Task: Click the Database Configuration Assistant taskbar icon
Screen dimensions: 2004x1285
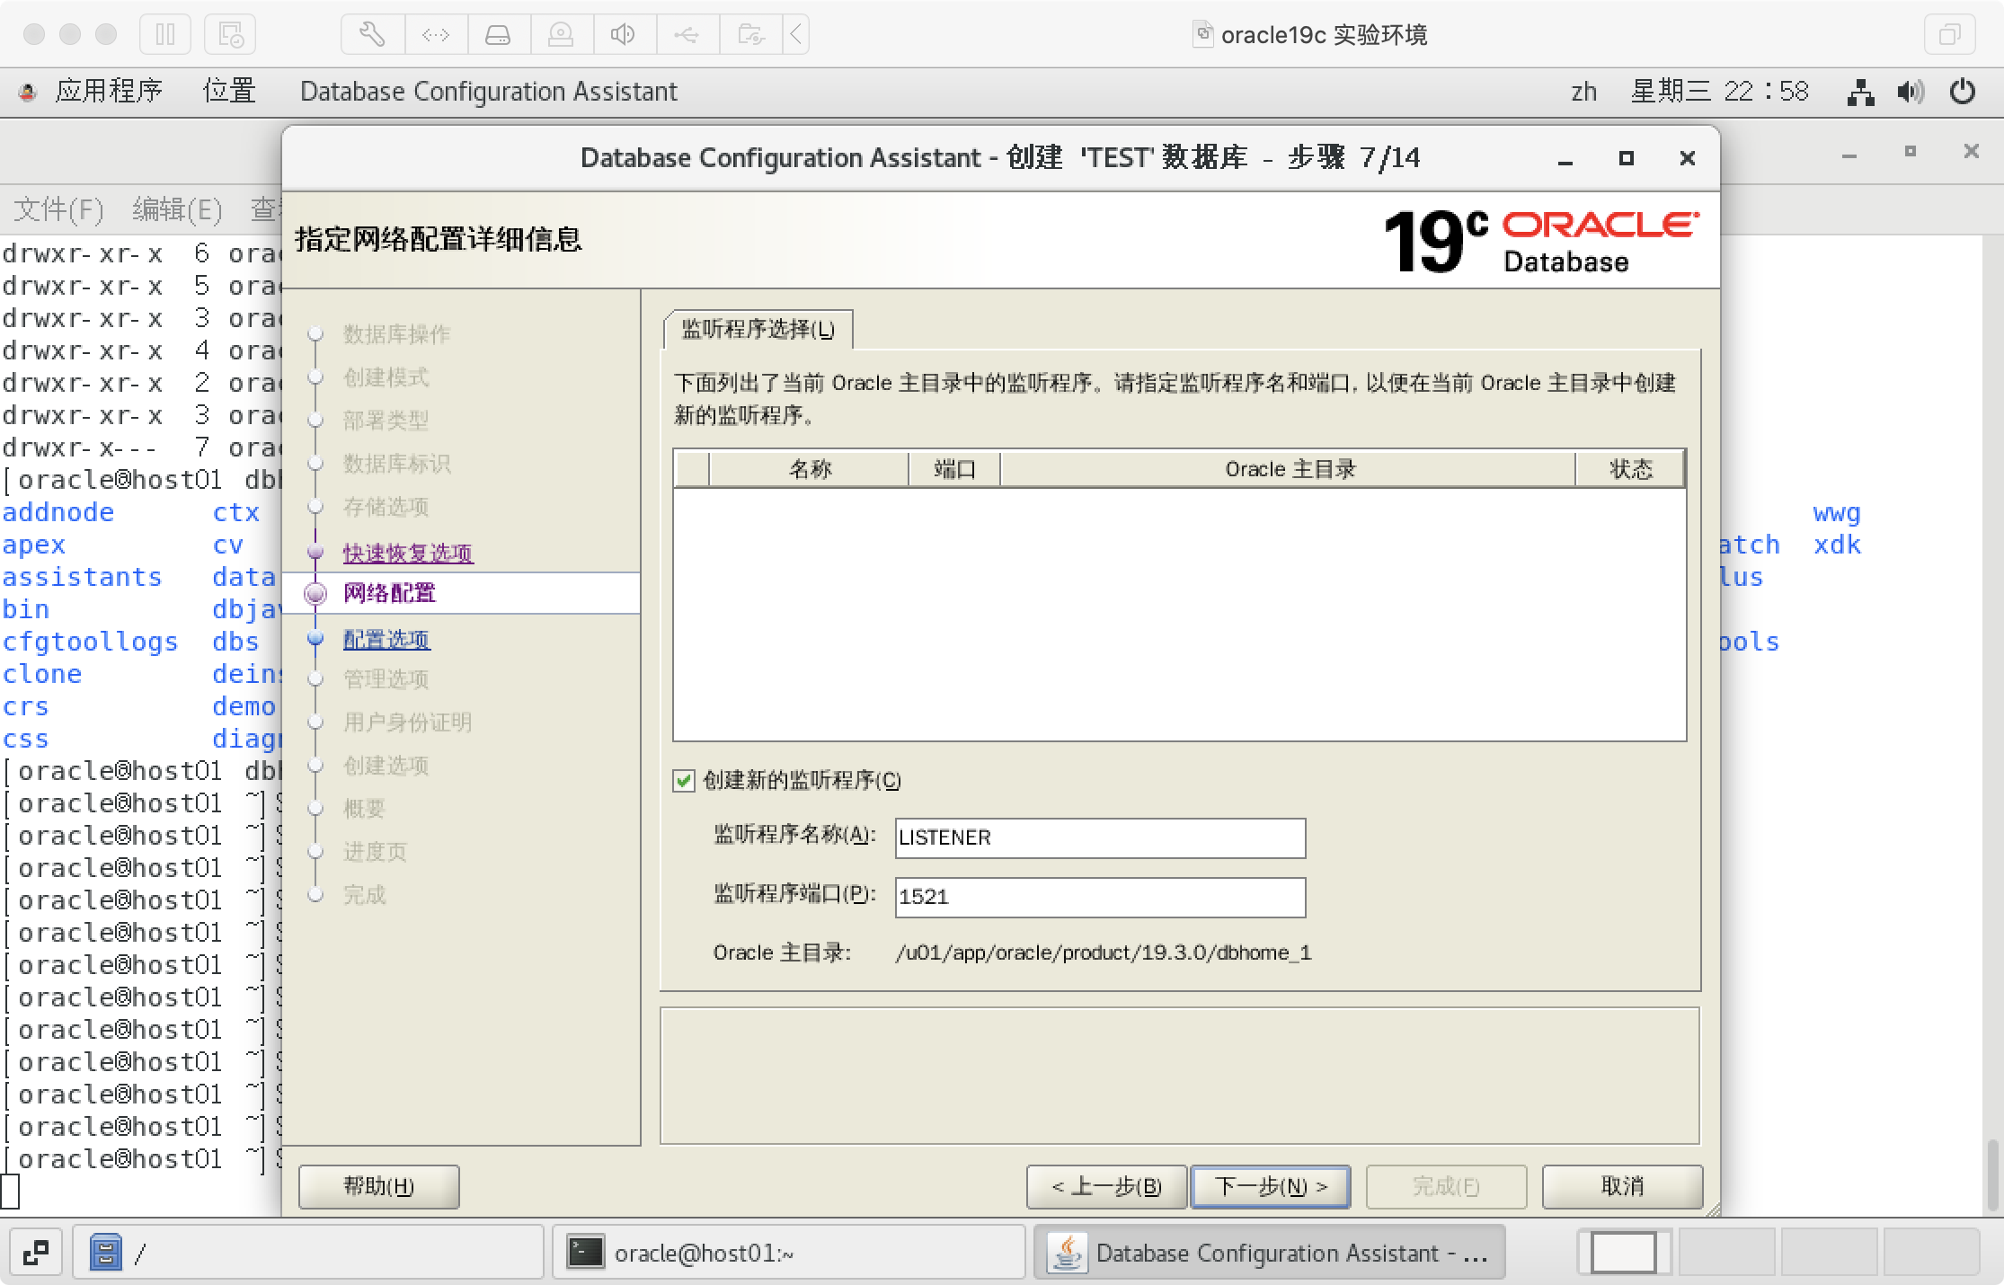Action: point(1269,1253)
